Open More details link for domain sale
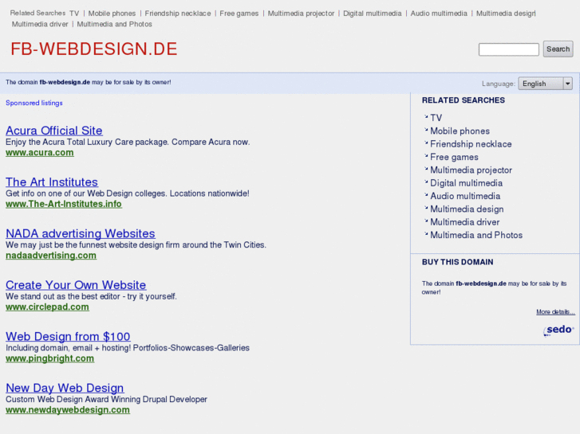The image size is (580, 434). point(555,312)
